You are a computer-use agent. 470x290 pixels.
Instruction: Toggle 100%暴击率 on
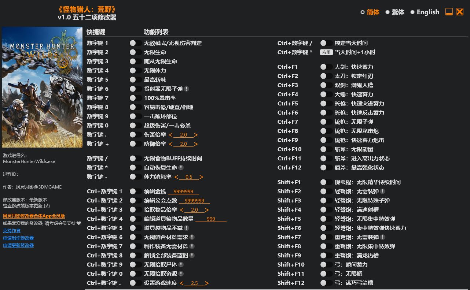click(x=135, y=98)
